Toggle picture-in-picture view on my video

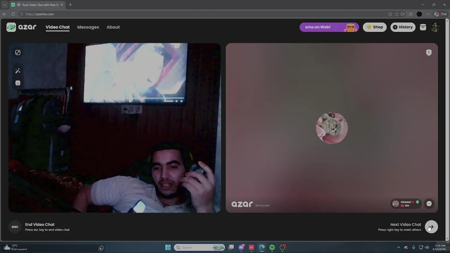tap(18, 53)
